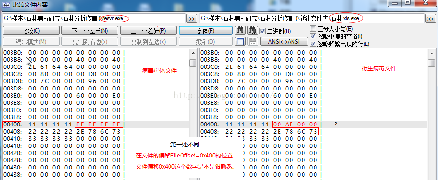Click the right file path field containing 石林.xls.exe
The height and width of the screenshot is (180, 438).
312,18
